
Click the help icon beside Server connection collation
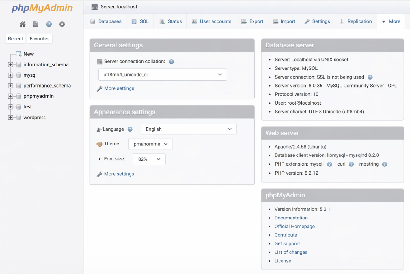(171, 61)
